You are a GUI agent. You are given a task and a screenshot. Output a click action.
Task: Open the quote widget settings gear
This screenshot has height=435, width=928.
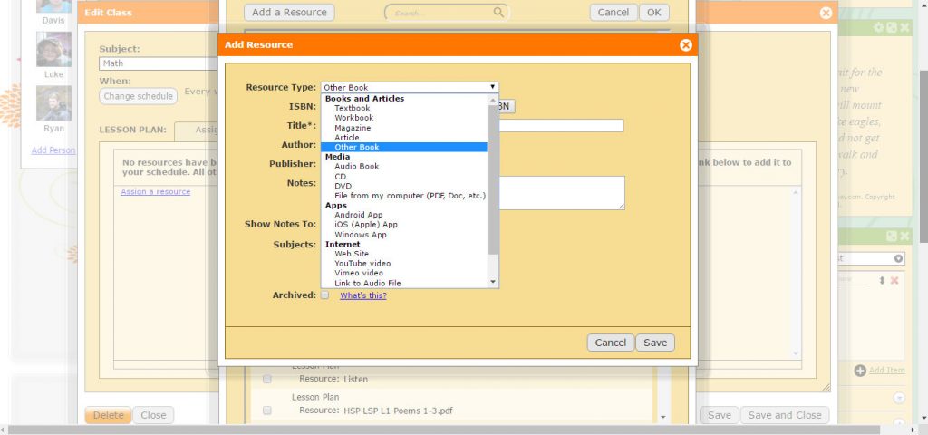tap(877, 28)
